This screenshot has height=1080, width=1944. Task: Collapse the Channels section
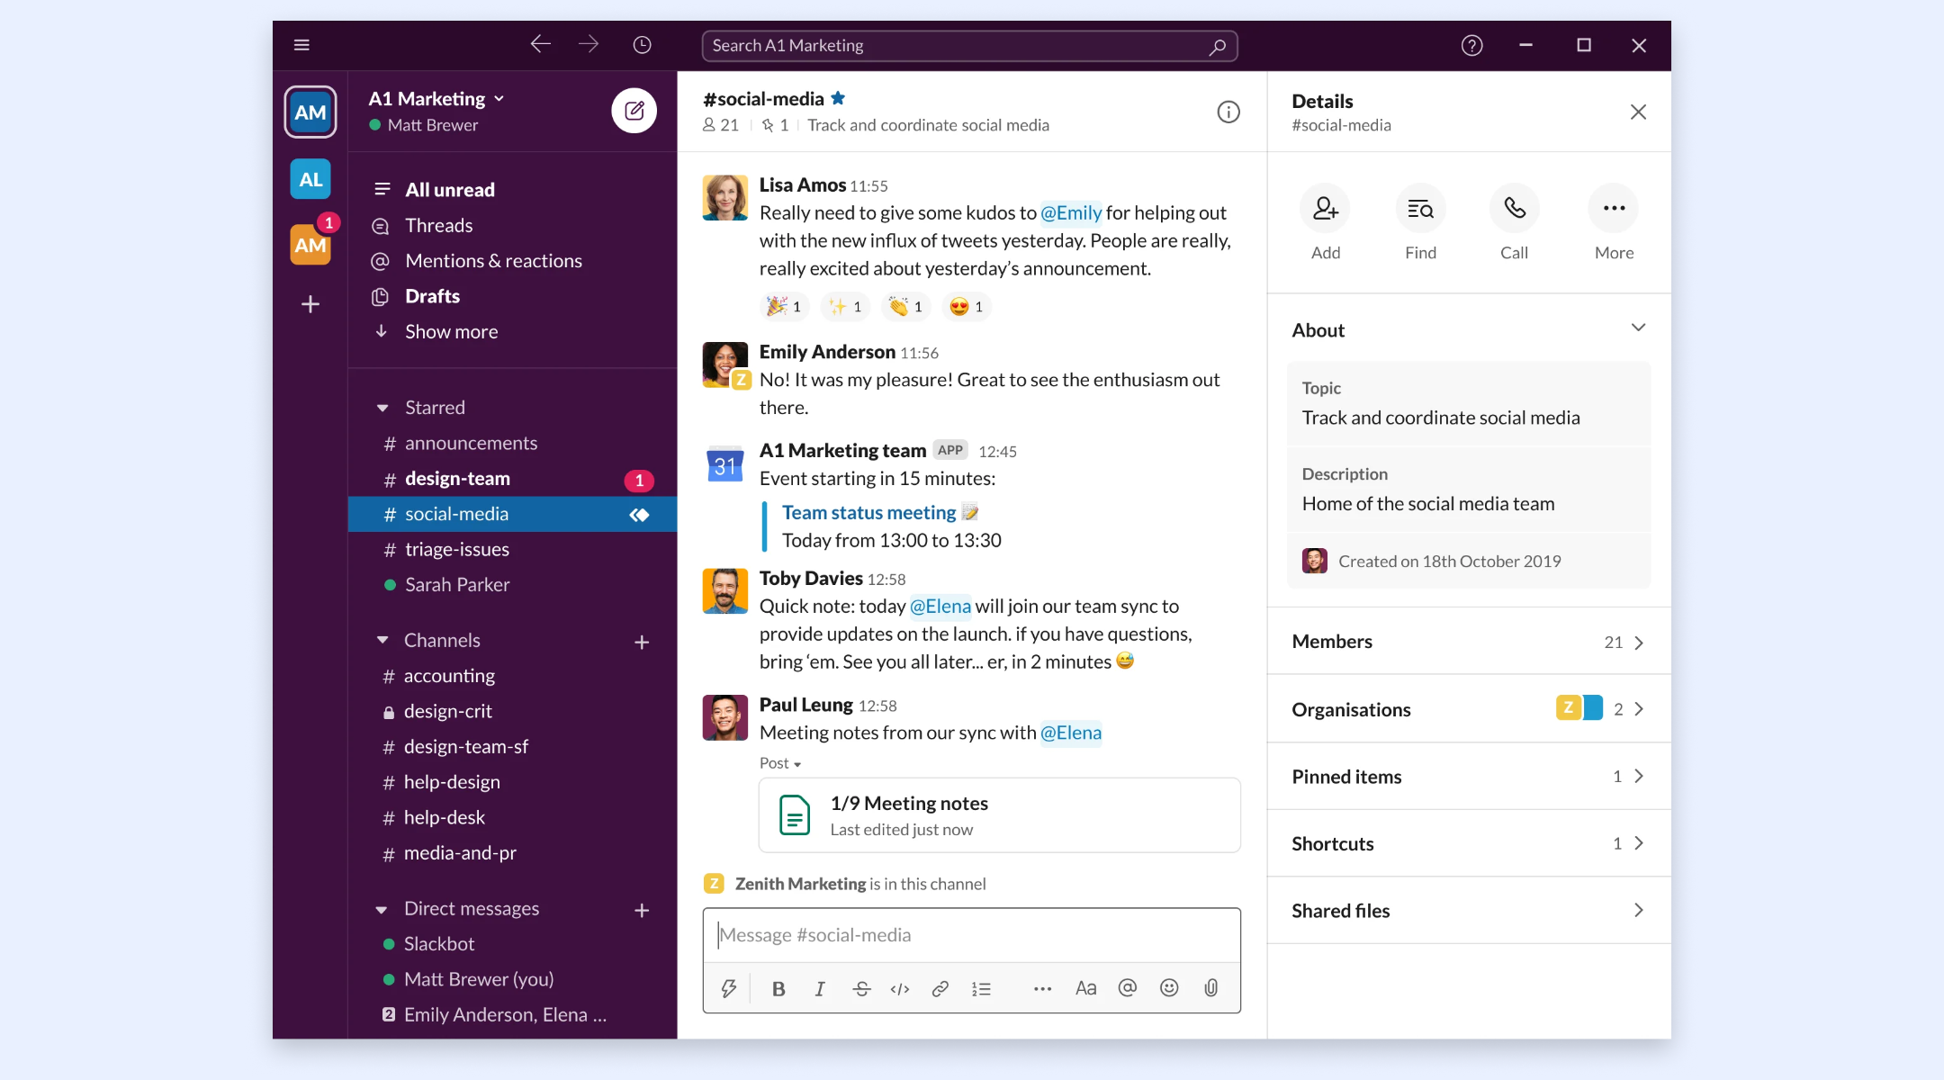tap(382, 640)
